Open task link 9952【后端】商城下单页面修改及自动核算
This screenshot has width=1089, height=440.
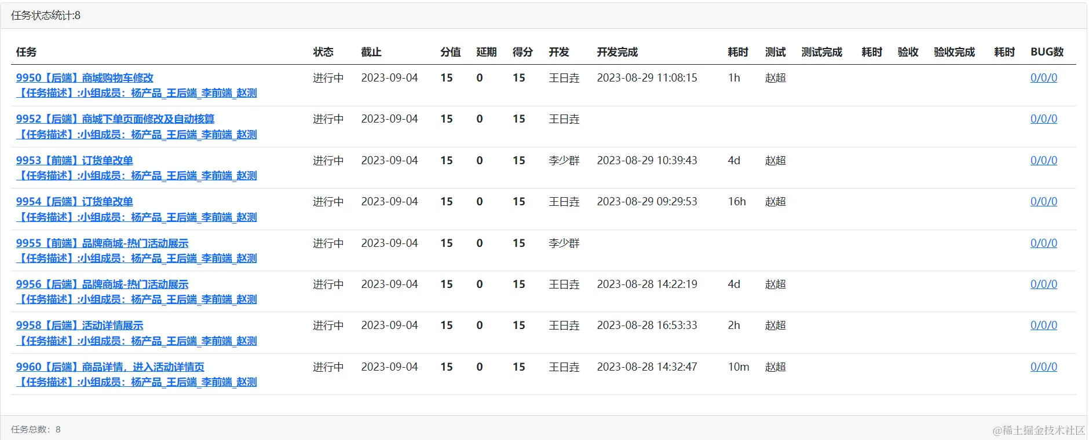coord(115,119)
